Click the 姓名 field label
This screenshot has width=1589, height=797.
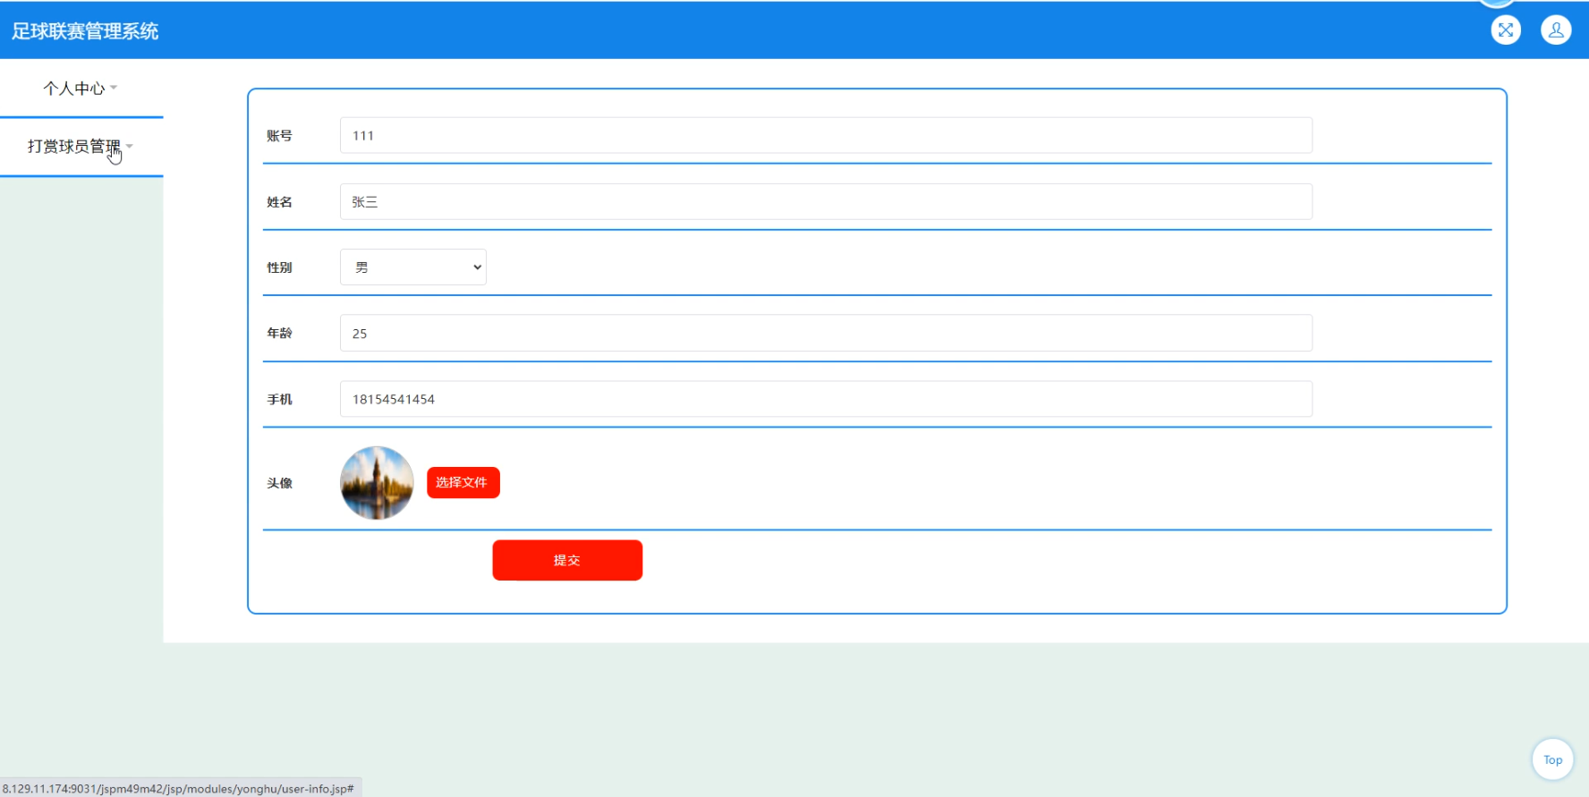tap(279, 202)
